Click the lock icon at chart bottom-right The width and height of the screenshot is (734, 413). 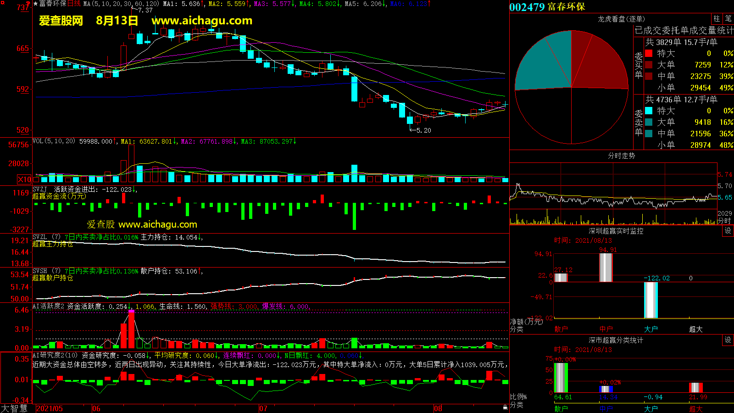tap(505, 407)
